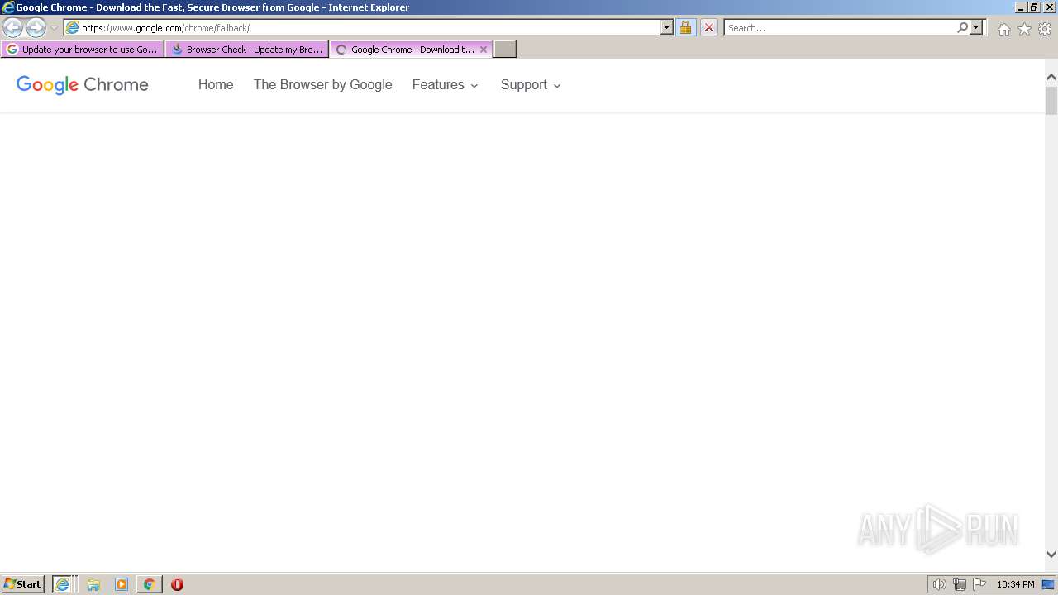Click the favicon of the Browser Check tab
Image resolution: width=1058 pixels, height=595 pixels.
pos(177,50)
